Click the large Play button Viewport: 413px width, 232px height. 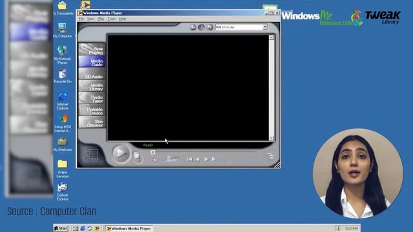click(x=121, y=153)
